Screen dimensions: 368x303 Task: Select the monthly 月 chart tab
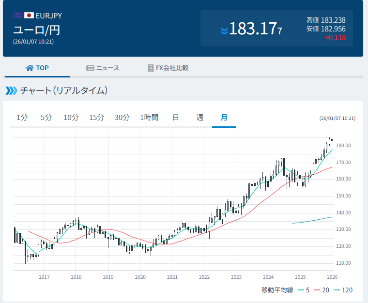[224, 118]
